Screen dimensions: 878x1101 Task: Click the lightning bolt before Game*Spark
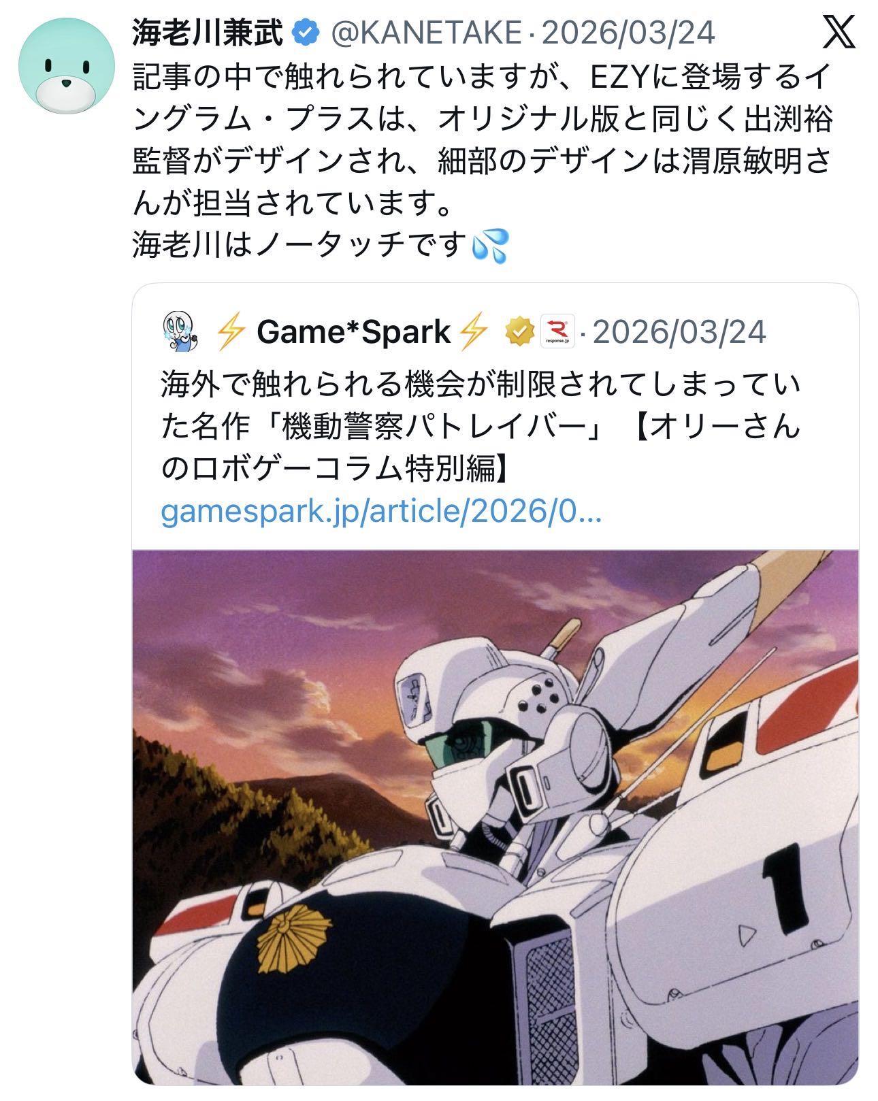pos(230,332)
